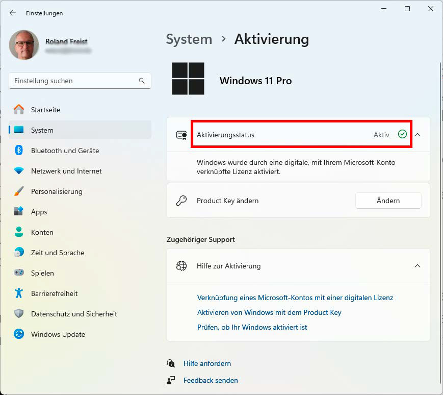Select the Netzwerk und Internet wifi icon
443x395 pixels.
[x=19, y=171]
